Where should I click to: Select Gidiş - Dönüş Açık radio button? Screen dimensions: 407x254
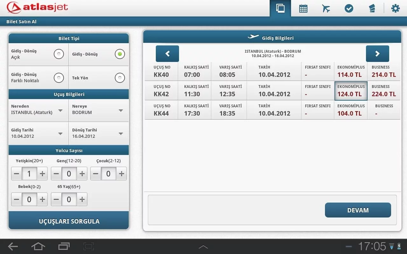tap(59, 54)
